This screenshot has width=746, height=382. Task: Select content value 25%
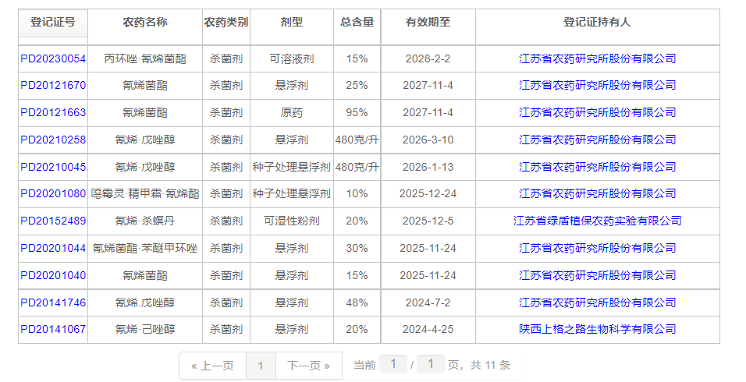tap(357, 86)
